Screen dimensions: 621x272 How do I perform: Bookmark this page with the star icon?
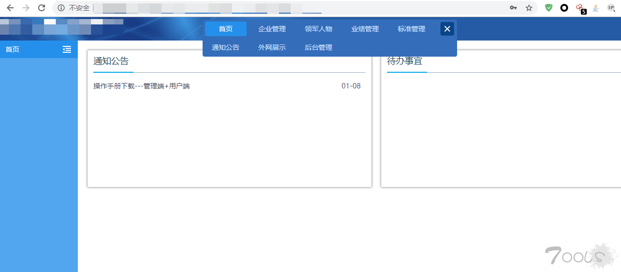tap(529, 8)
